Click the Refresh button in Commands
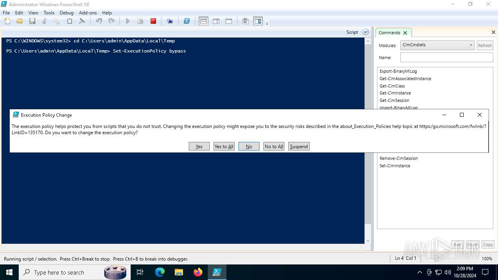Viewport: 498px width, 280px height. [x=485, y=45]
